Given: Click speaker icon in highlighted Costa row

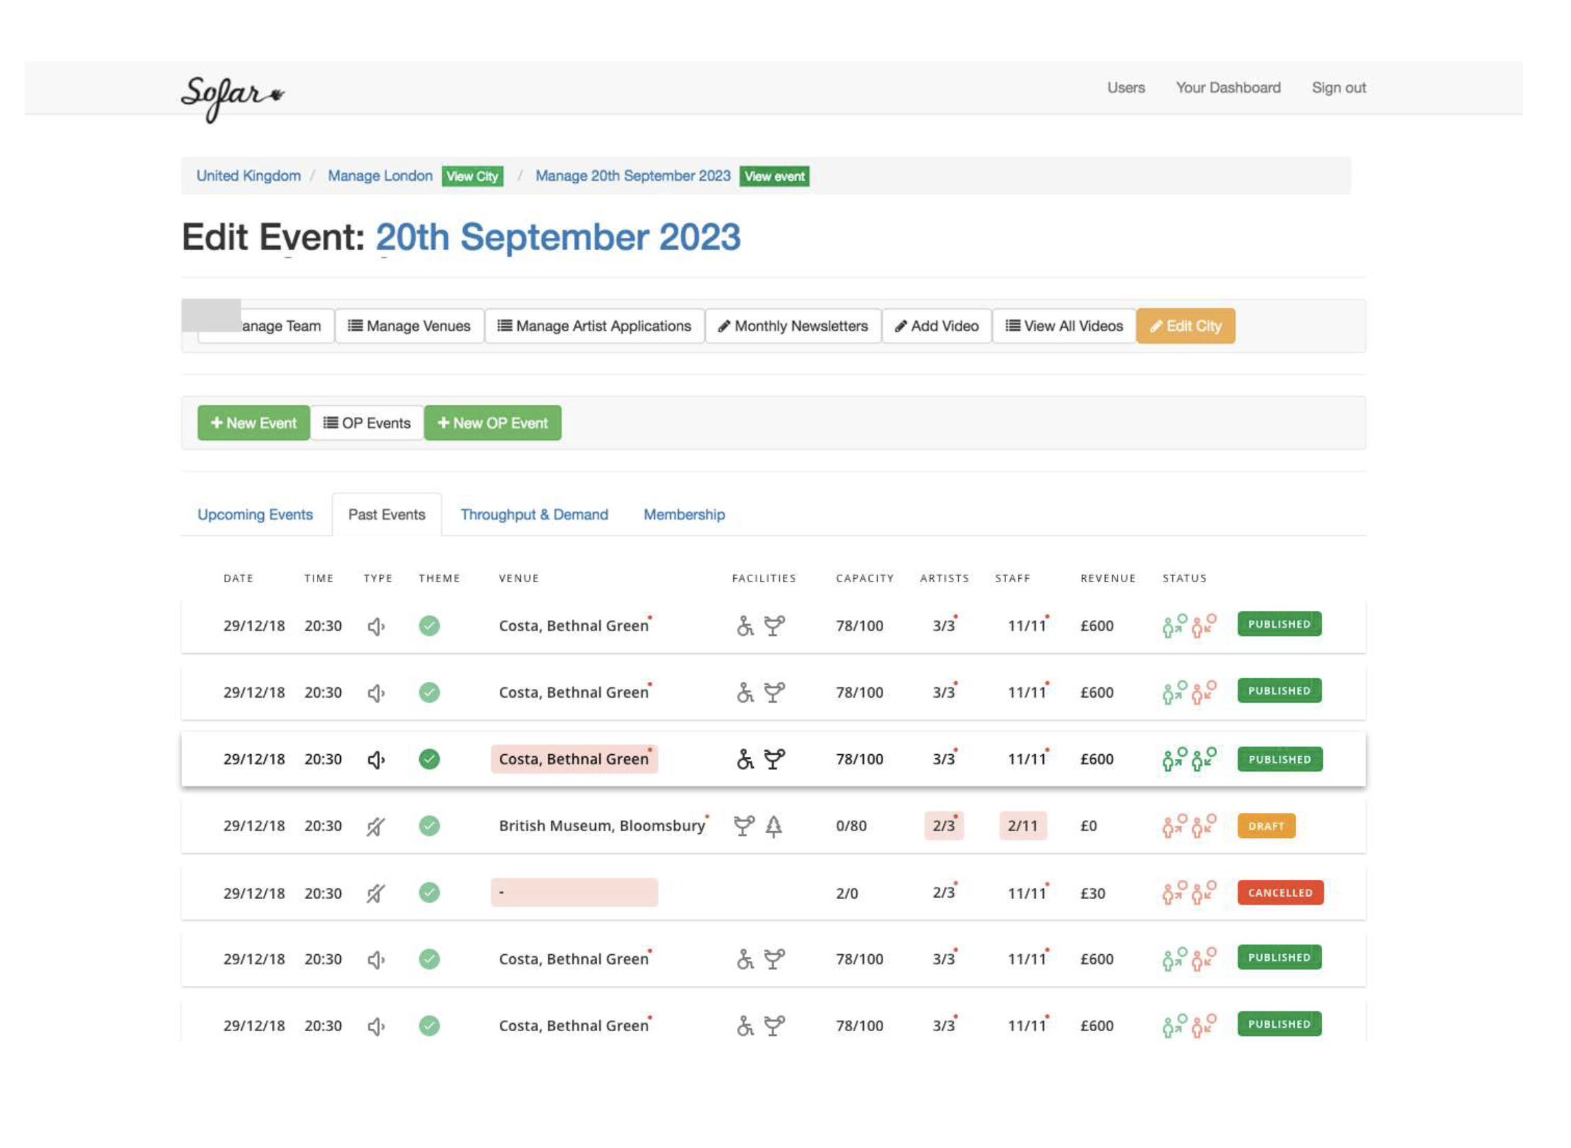Looking at the screenshot, I should click(376, 760).
